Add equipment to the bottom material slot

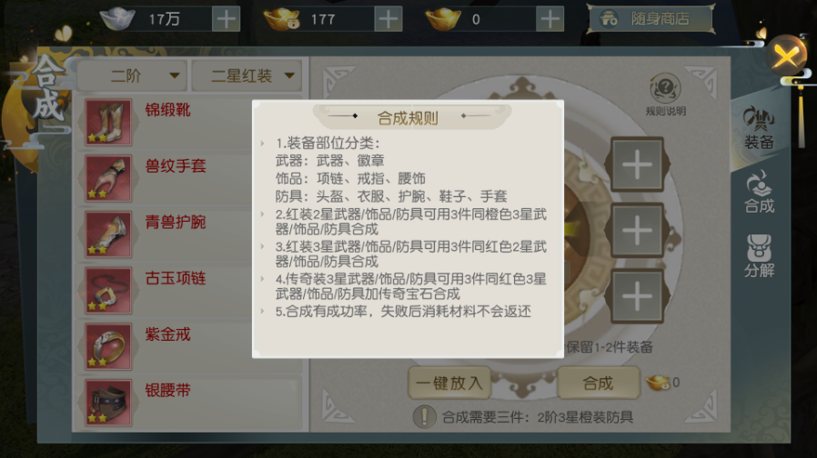637,296
